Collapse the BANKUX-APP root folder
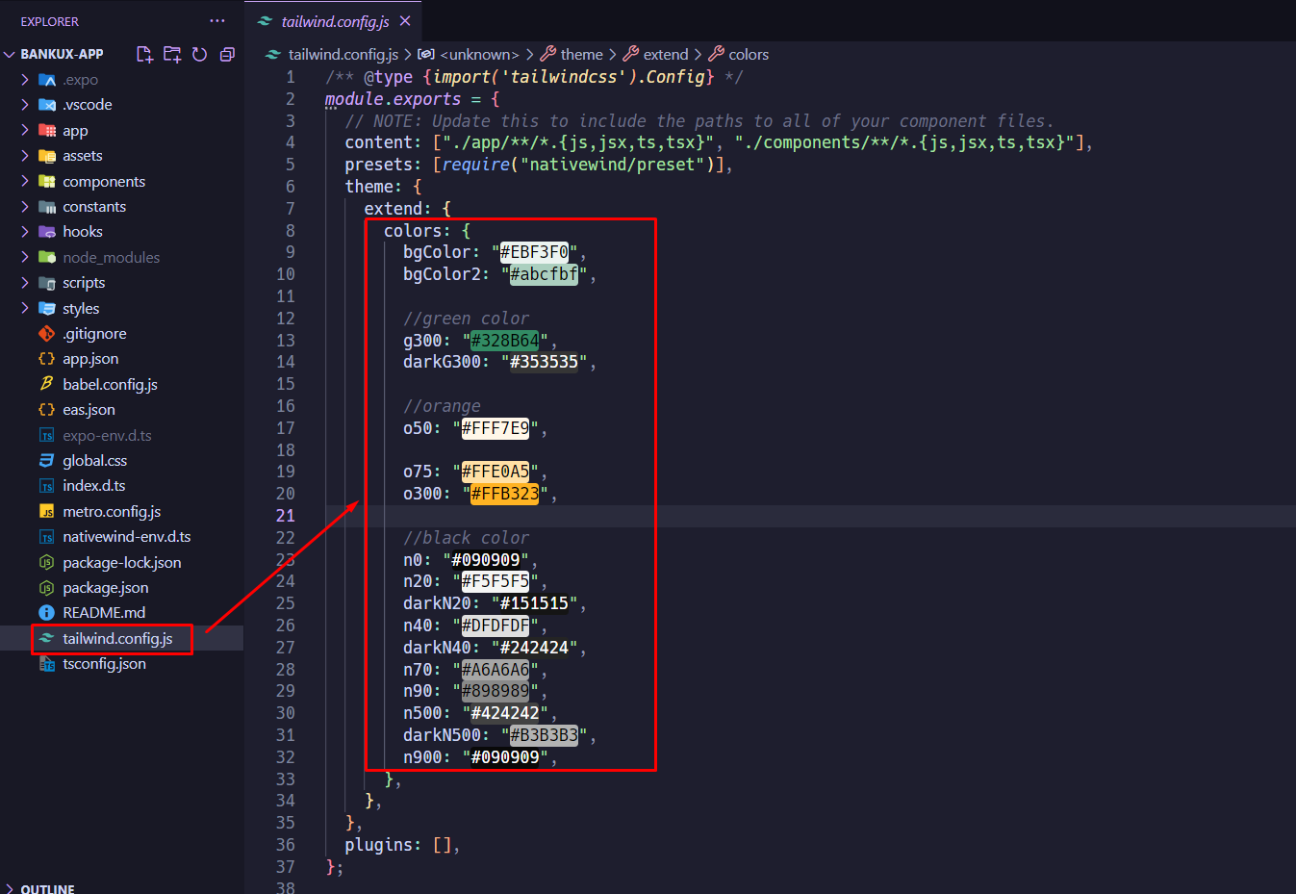Image resolution: width=1296 pixels, height=894 pixels. tap(10, 54)
